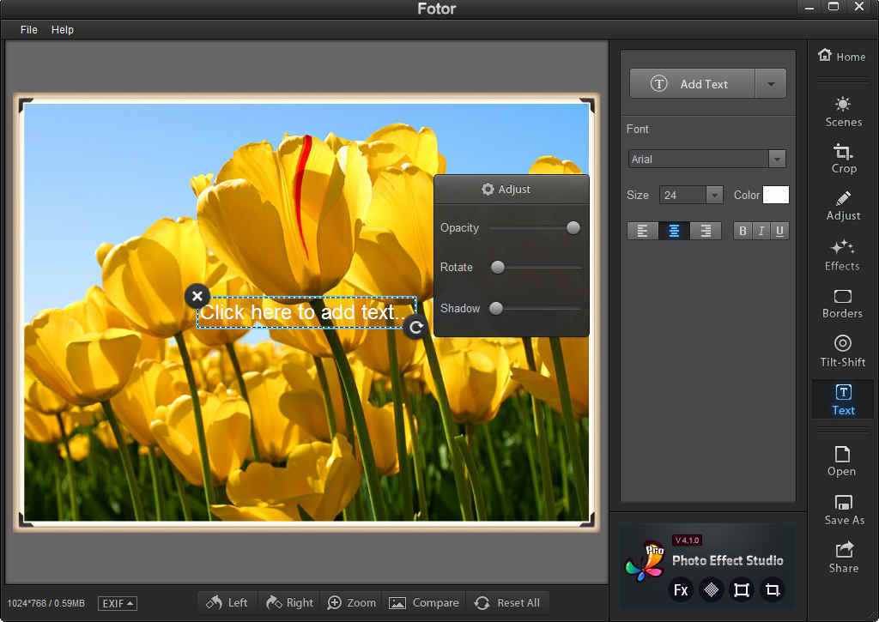Open the Help menu
This screenshot has height=622, width=879.
pyautogui.click(x=62, y=30)
